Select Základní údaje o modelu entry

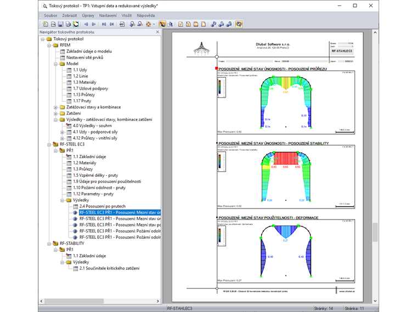pyautogui.click(x=89, y=51)
